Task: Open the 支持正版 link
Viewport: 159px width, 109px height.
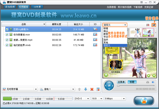Action: 149,7
